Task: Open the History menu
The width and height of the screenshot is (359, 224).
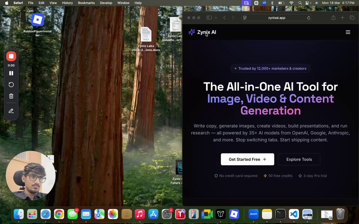Action: 67,3
